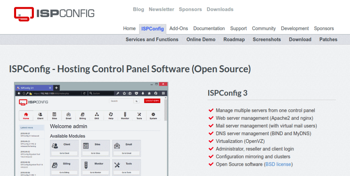Click the 'ISPConfig 3.1' browser tab in demo
The height and width of the screenshot is (176, 350).
[34, 88]
